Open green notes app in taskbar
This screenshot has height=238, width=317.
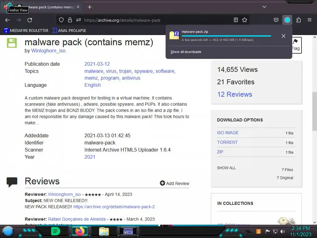tap(55, 231)
